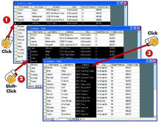Click '2368 Azalea Ct' address cell
The width and height of the screenshot is (159, 122).
point(86,101)
